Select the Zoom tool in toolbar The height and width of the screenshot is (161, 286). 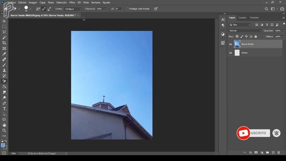(x=4, y=131)
